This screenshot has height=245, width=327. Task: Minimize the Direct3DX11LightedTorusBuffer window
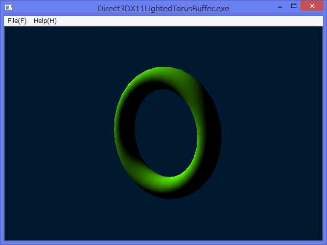(280, 6)
